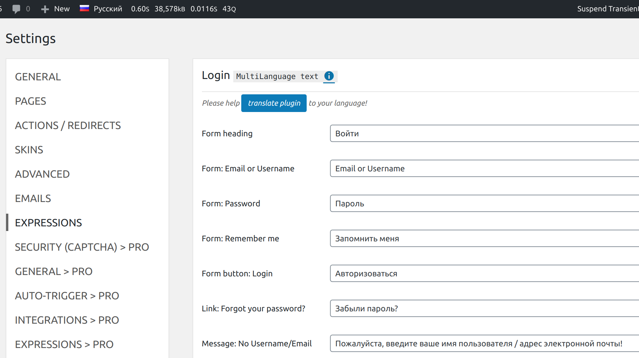Click the Russian flag language icon
The height and width of the screenshot is (358, 639).
pos(84,8)
